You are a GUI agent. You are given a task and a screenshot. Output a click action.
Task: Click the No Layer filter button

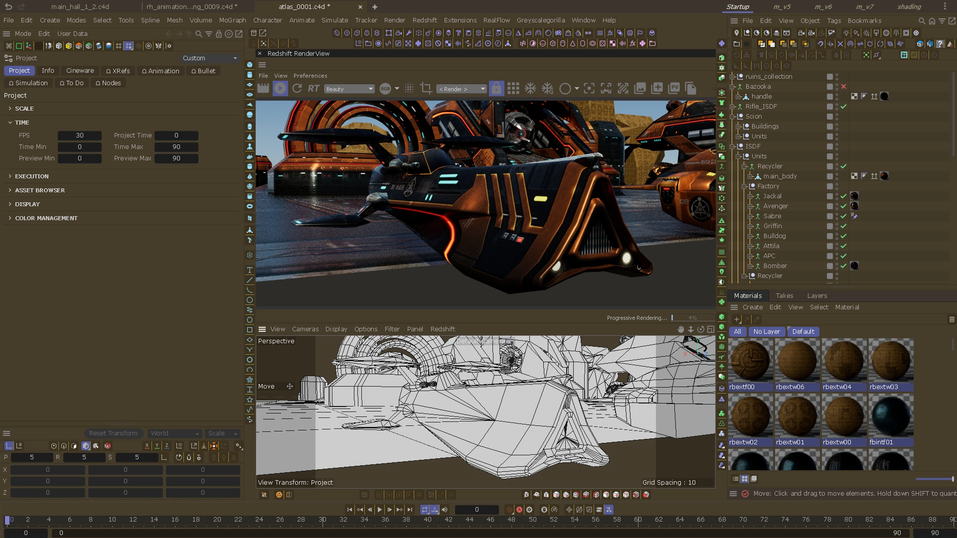[x=766, y=332]
